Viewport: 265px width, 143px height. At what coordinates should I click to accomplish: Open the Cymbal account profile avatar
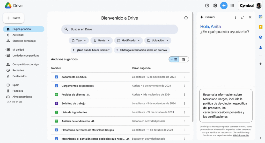[x=259, y=6]
